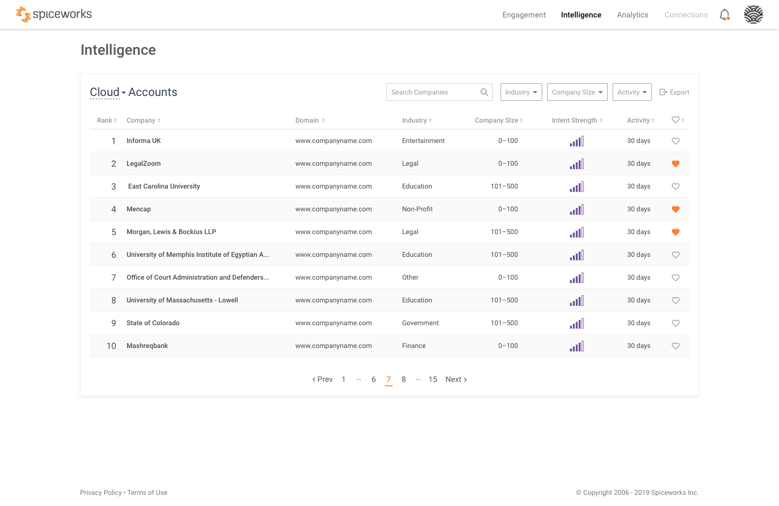Sort by the favorites heart column header
The image size is (779, 506).
tap(678, 120)
